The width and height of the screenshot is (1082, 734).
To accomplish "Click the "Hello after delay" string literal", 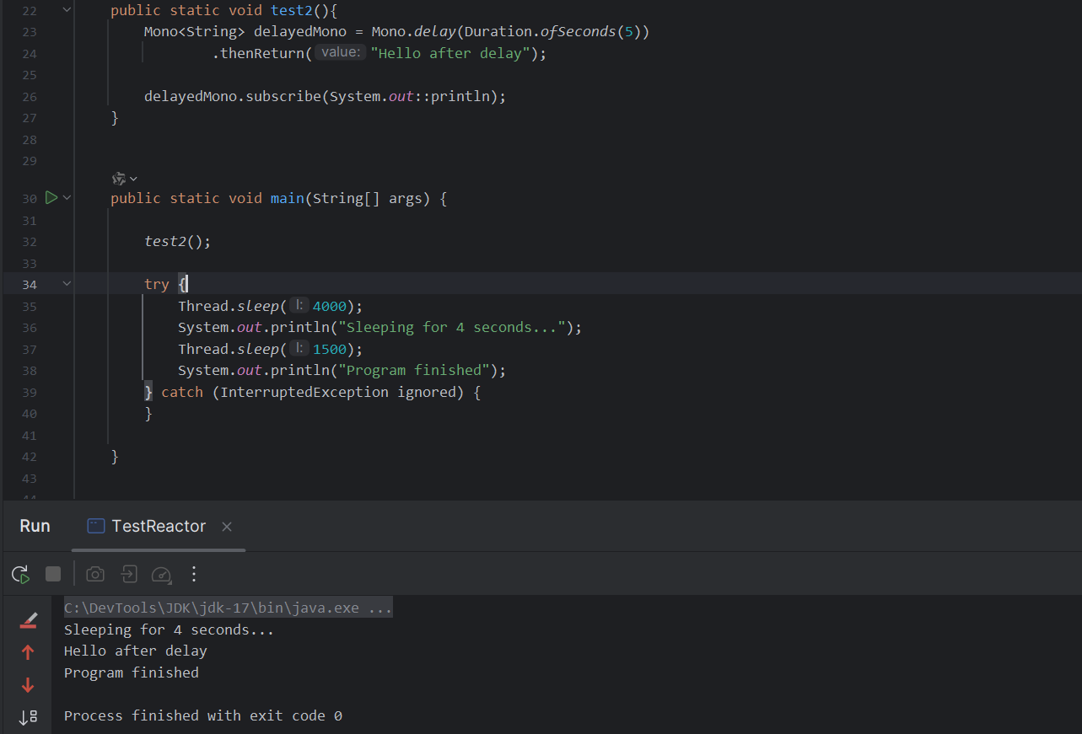I will 450,53.
